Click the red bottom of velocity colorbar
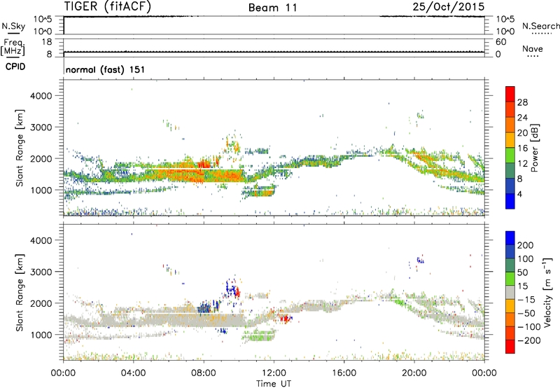Viewport: 560px width, 388px height. point(510,347)
